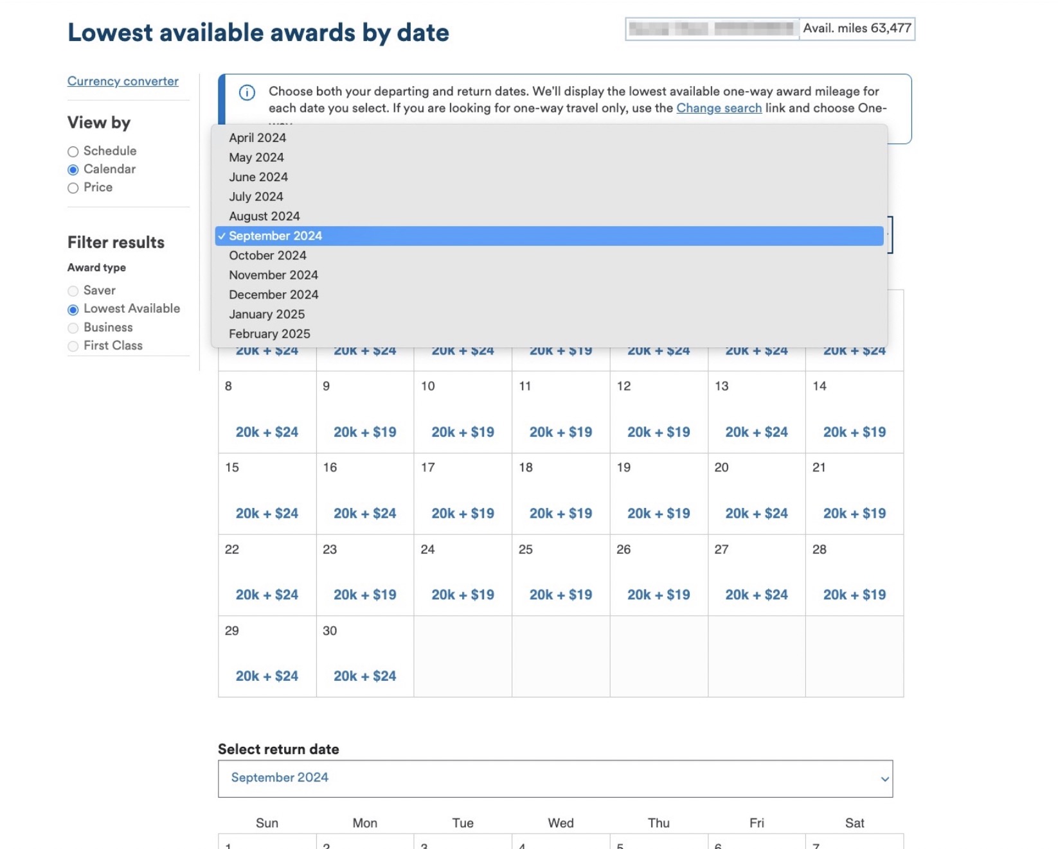1058x849 pixels.
Task: Filter results by Business awards
Action: 73,328
